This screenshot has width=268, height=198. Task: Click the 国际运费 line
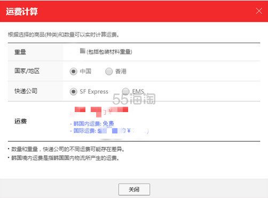coord(109,131)
